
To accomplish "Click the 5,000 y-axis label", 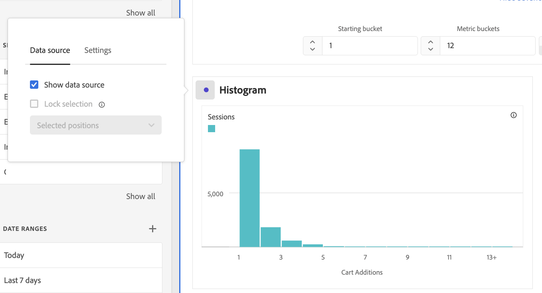I will pyautogui.click(x=215, y=194).
